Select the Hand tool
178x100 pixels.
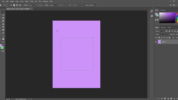pyautogui.click(x=3, y=39)
